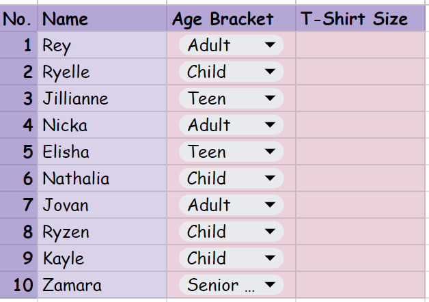The height and width of the screenshot is (302, 429).
Task: Open Zamara's Senior age bracket dropdown
Action: pyautogui.click(x=272, y=285)
